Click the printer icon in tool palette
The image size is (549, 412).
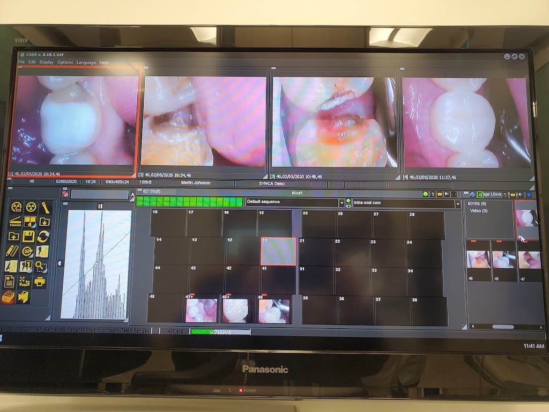pos(40,281)
